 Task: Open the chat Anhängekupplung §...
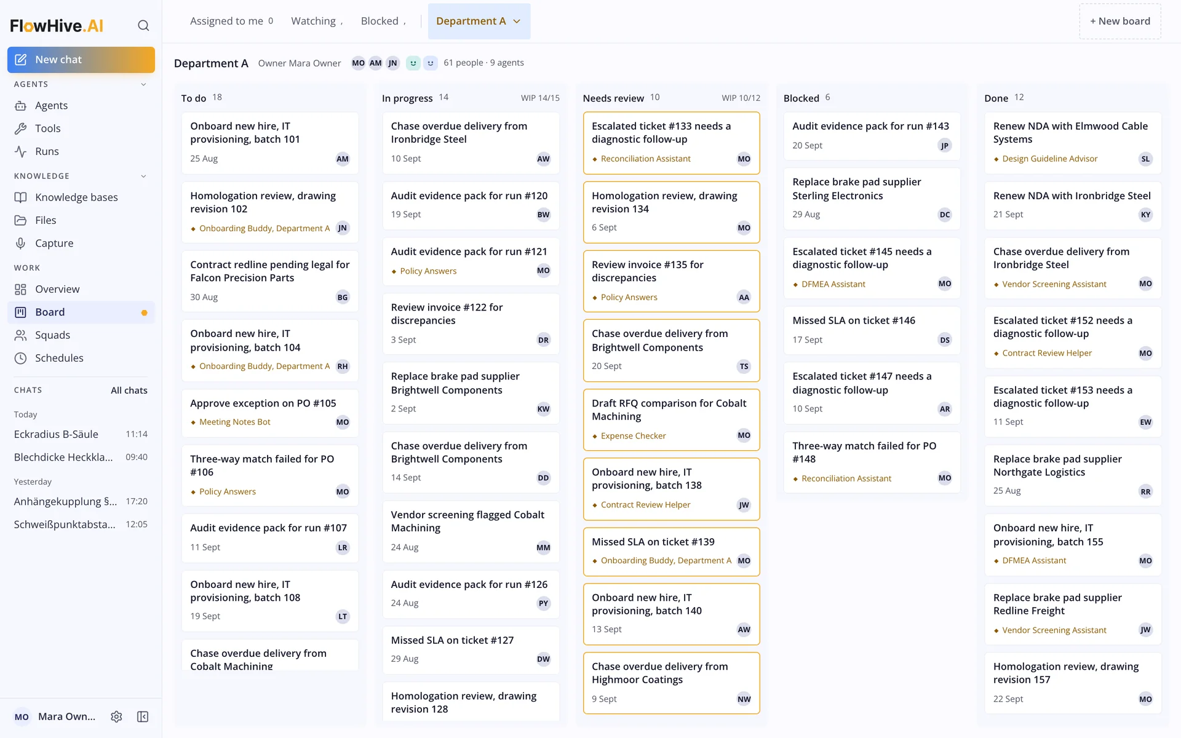81,501
